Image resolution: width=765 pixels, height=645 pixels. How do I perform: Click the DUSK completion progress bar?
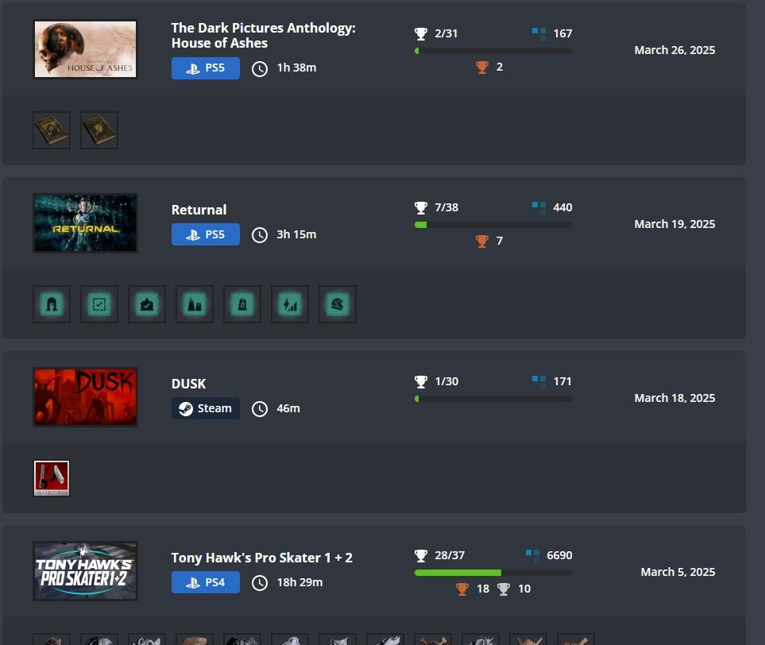point(493,399)
